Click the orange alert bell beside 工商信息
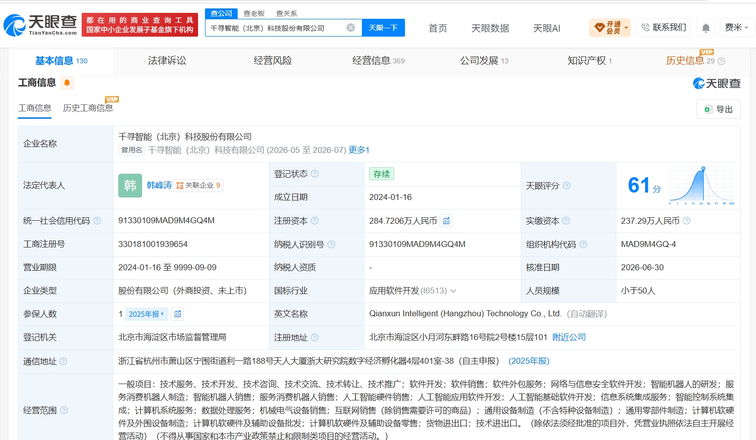 (67, 83)
